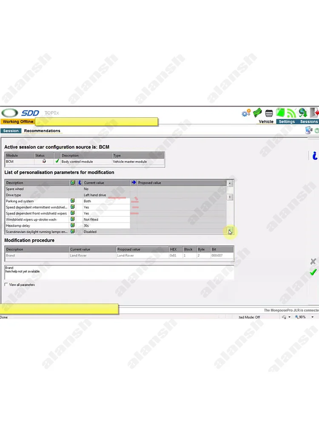
Task: Click icon for Scandinavian daylight running lamps
Action: tap(72, 232)
